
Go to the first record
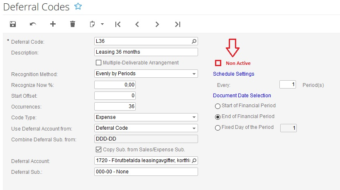[118, 24]
